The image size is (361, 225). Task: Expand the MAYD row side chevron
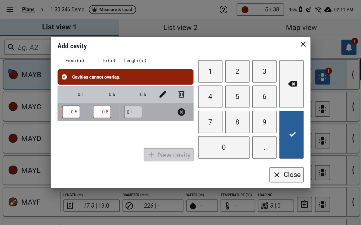[x=353, y=138]
